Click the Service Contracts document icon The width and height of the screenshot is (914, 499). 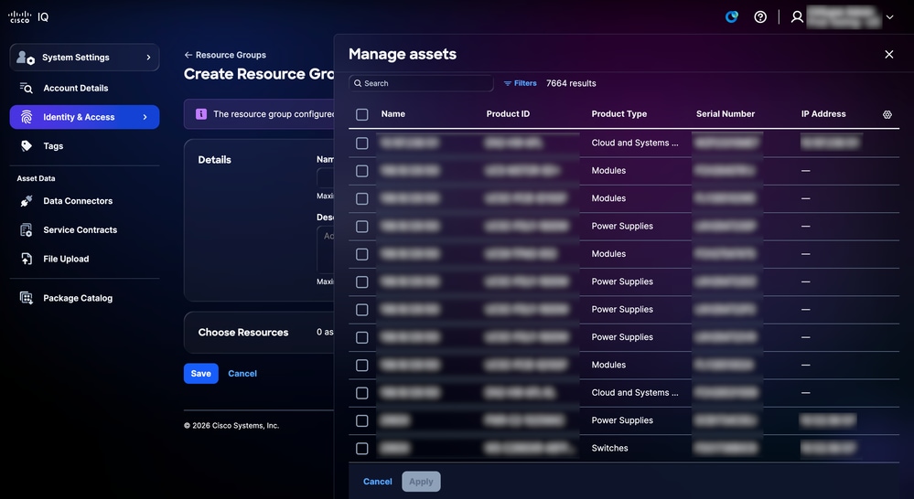point(27,230)
